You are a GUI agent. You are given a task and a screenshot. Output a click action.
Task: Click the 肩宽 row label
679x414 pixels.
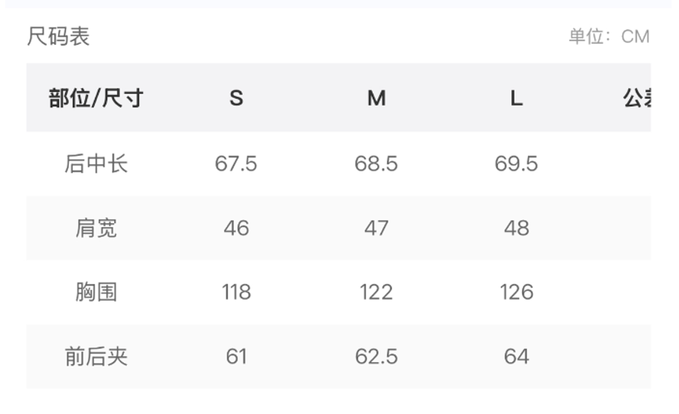tap(96, 228)
